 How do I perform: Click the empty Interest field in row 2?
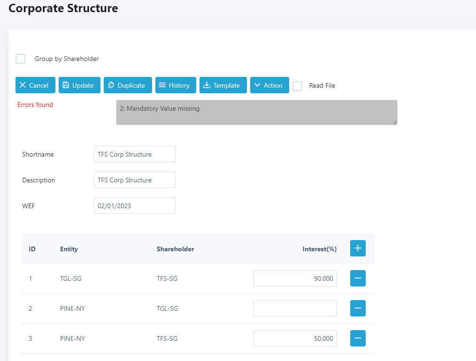pyautogui.click(x=295, y=308)
